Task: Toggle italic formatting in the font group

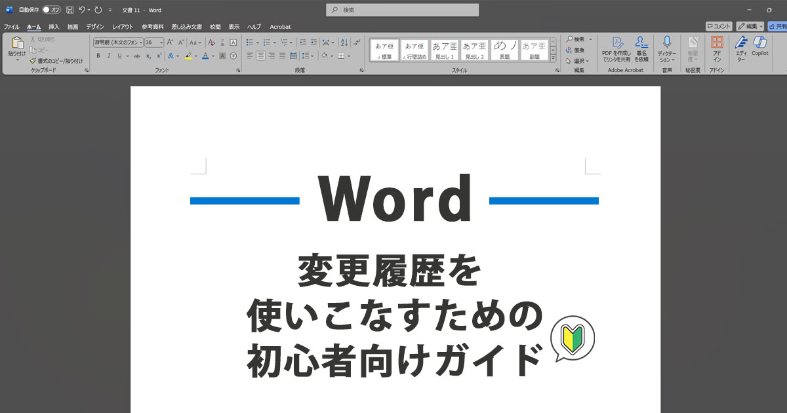Action: (108, 56)
